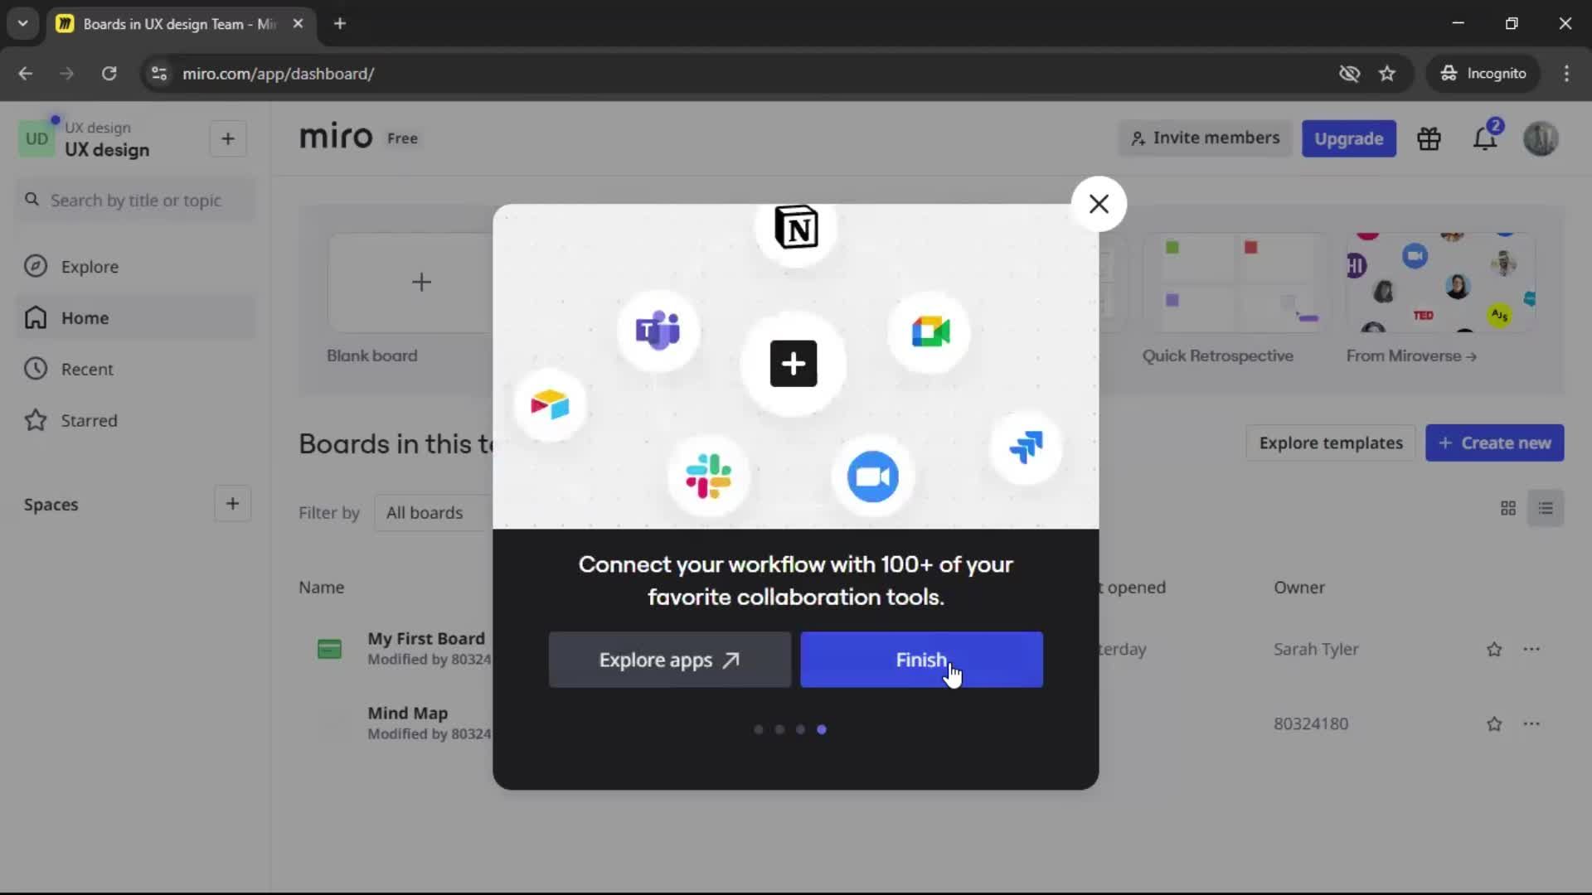Screen dimensions: 1592x895
Task: Close the Boards in UX design tab
Action: pos(298,24)
